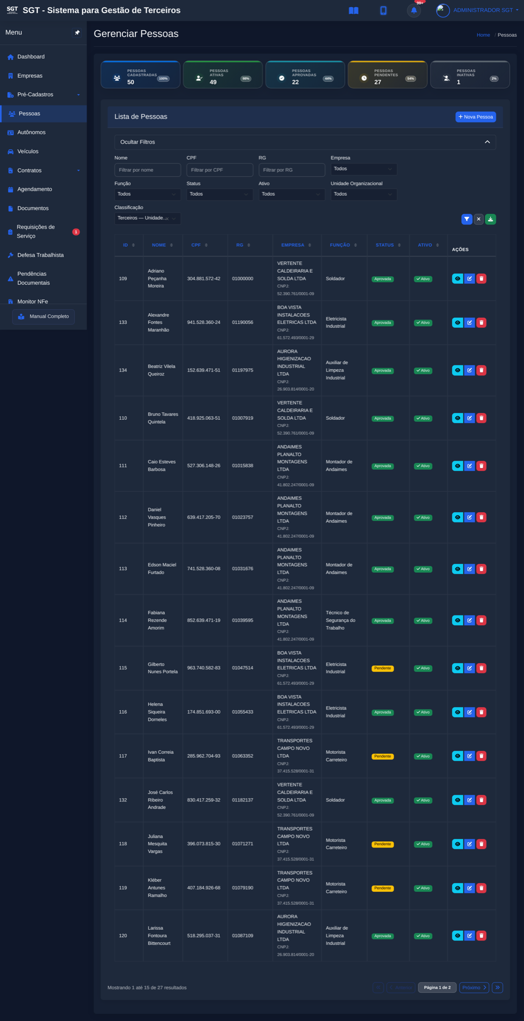Collapse the Ocultar Filtros panel

[305, 142]
